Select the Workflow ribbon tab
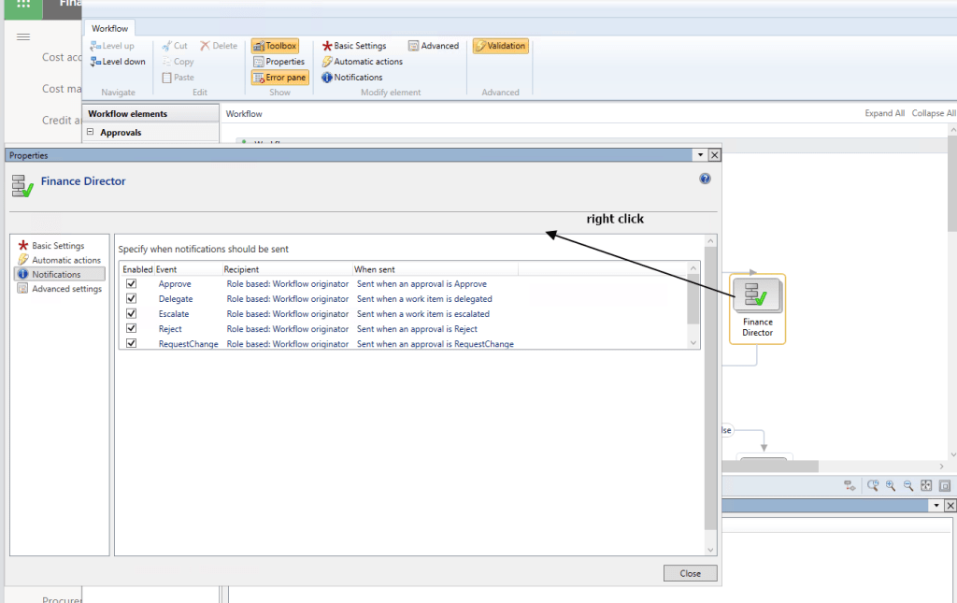This screenshot has width=957, height=603. 110,29
